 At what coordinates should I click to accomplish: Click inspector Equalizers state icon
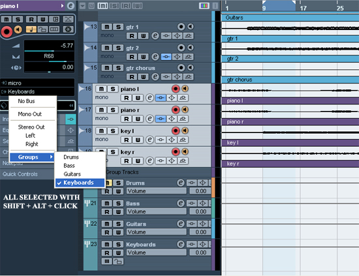tap(70, 130)
